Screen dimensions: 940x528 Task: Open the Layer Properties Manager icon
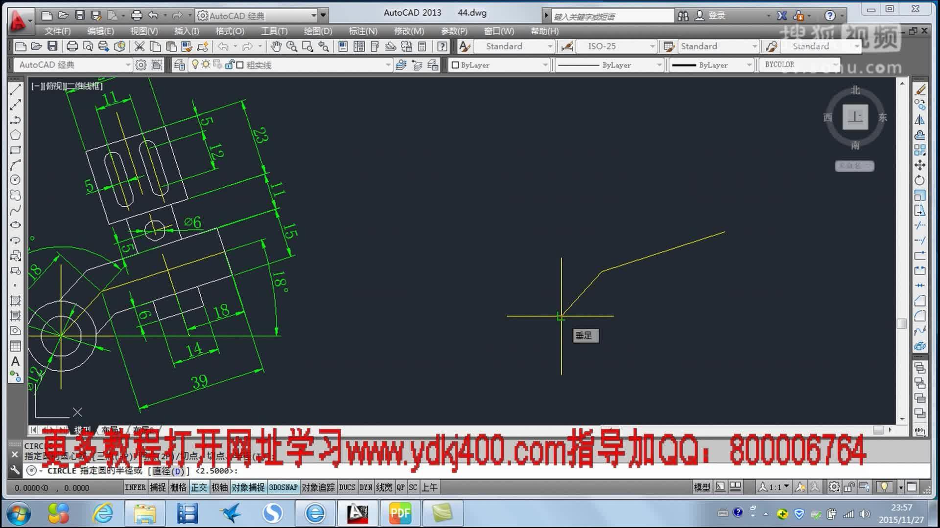[180, 65]
